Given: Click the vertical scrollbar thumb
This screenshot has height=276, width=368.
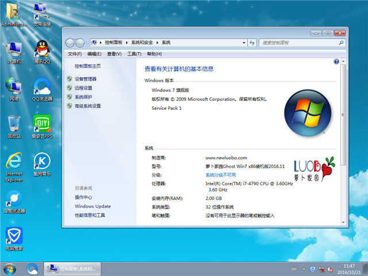Looking at the screenshot, I should point(343,115).
